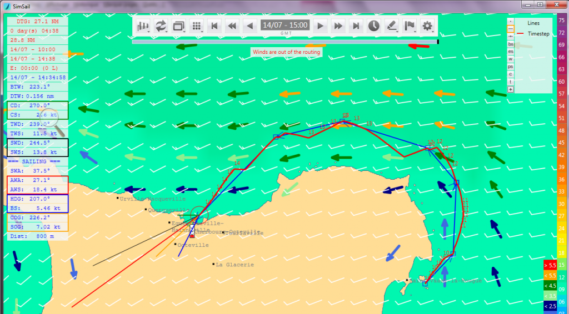Fast rewind the time animation
This screenshot has height=314, width=569.
[232, 26]
